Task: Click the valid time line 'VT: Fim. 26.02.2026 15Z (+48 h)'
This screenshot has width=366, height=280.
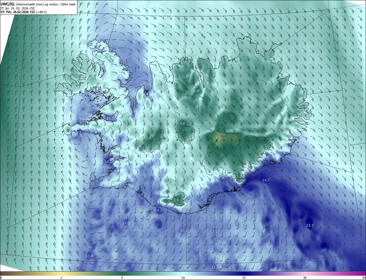Action: click(23, 12)
